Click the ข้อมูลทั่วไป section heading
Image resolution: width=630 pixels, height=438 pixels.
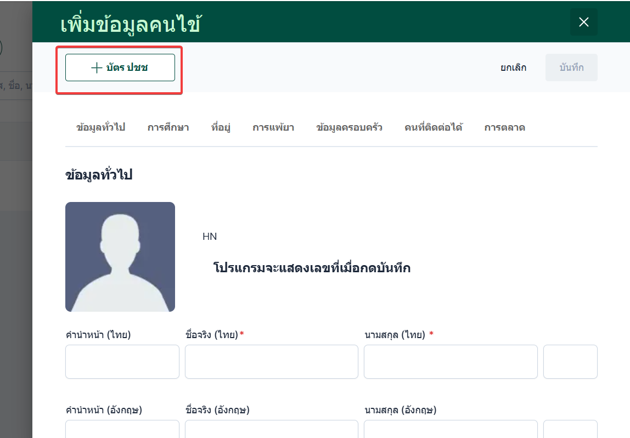99,175
